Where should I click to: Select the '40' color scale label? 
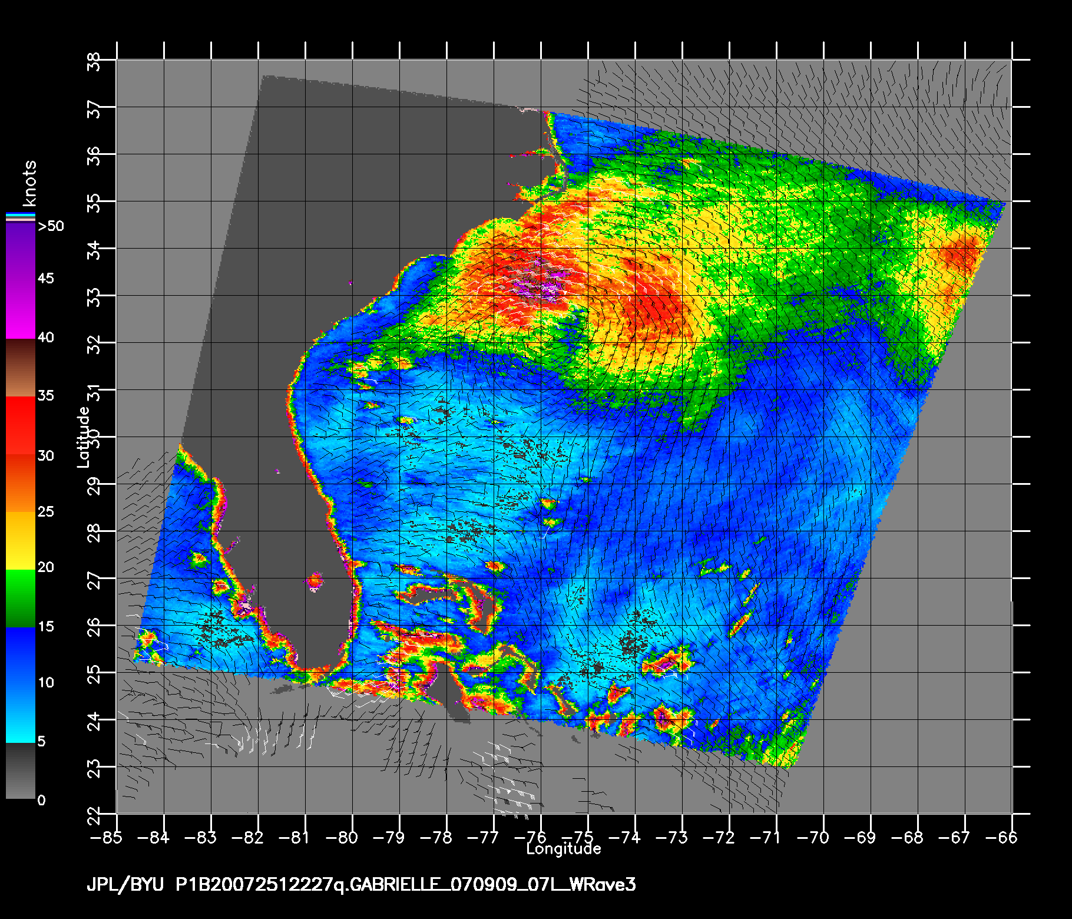[46, 338]
